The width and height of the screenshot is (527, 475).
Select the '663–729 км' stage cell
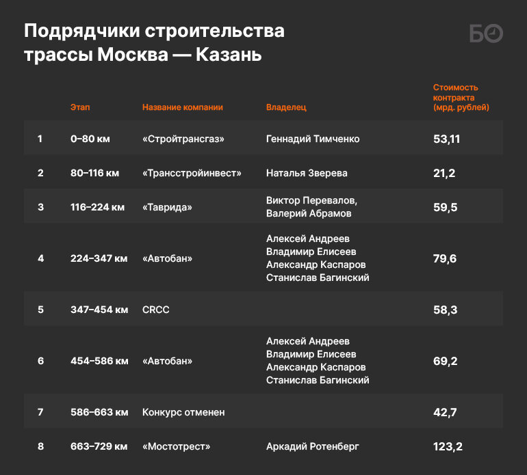pos(99,446)
